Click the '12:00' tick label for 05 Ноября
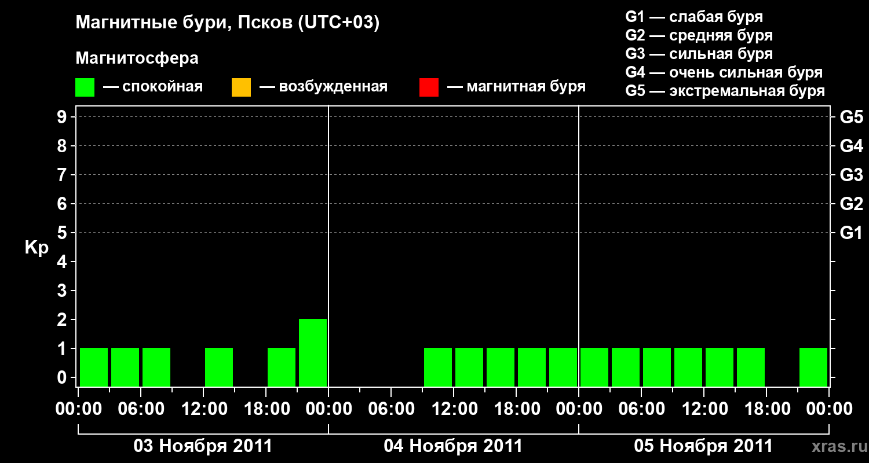Viewport: 869px width, 463px height. click(704, 409)
